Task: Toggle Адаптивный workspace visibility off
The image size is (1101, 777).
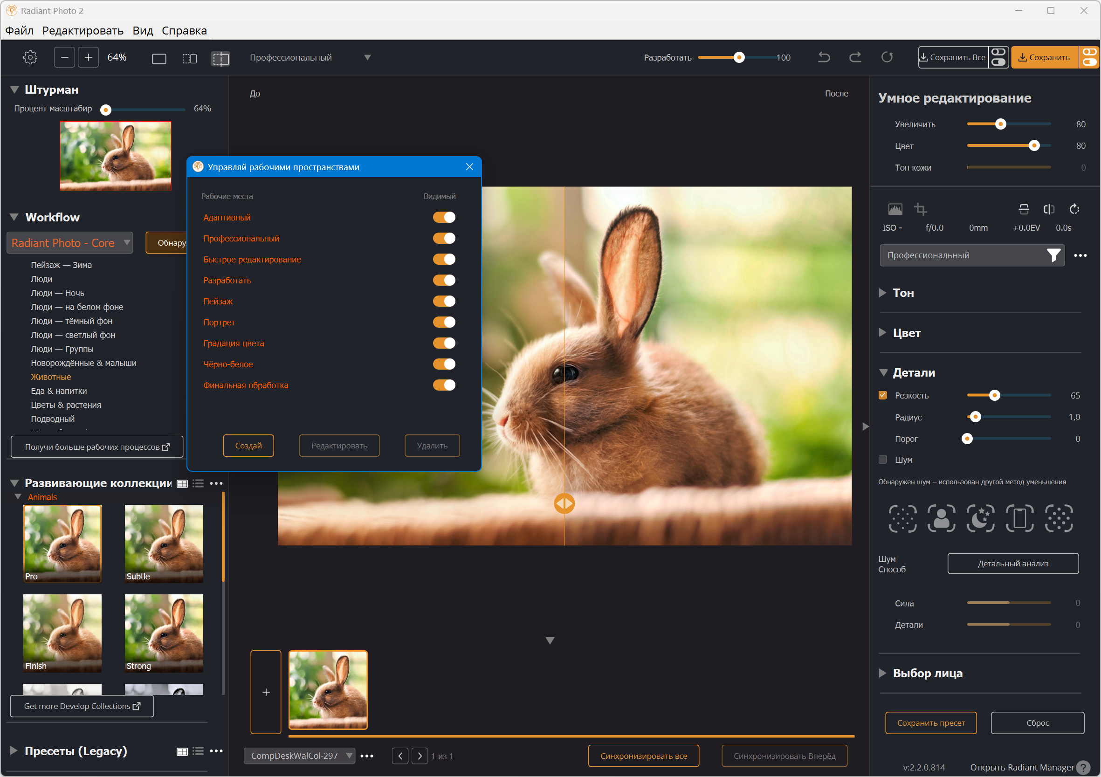Action: [x=444, y=217]
